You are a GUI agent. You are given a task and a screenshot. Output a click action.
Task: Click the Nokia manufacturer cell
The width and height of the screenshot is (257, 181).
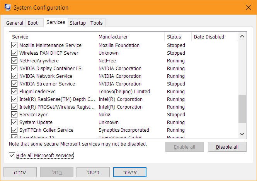point(104,114)
